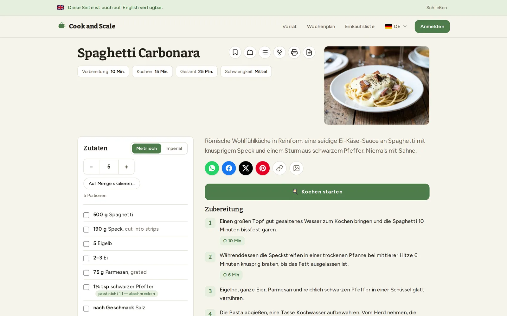Copy the recipe link

[x=279, y=168]
